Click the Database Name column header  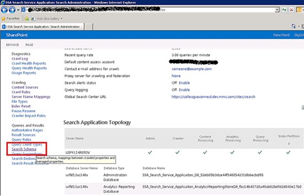point(154,168)
